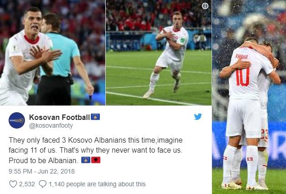The width and height of the screenshot is (286, 194).
Task: Click the tweet text about Kosovo Albanians
Action: pos(96,150)
